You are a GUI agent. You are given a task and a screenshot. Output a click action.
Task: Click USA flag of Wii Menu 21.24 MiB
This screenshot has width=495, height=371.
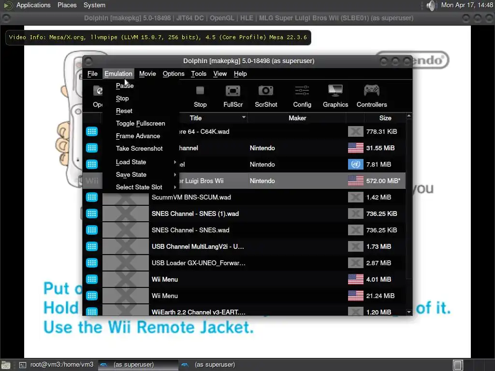[355, 296]
